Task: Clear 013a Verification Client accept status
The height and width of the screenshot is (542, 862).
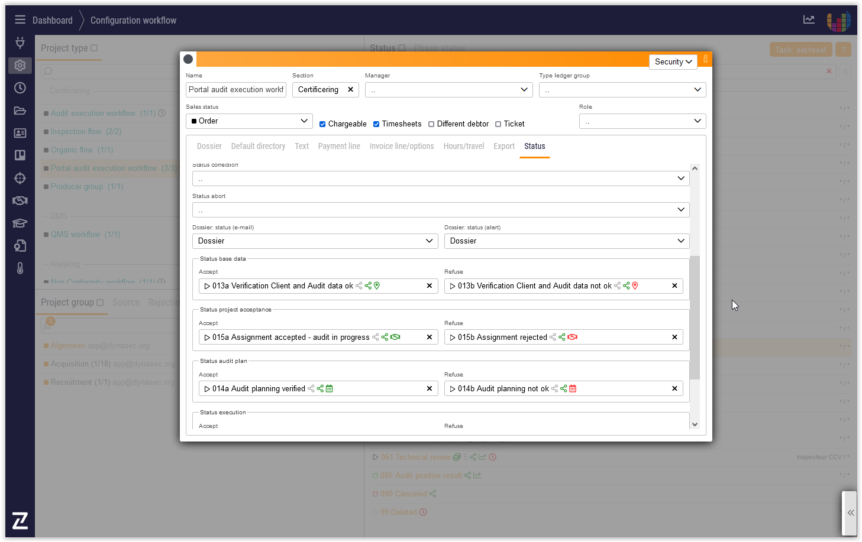Action: 430,286
